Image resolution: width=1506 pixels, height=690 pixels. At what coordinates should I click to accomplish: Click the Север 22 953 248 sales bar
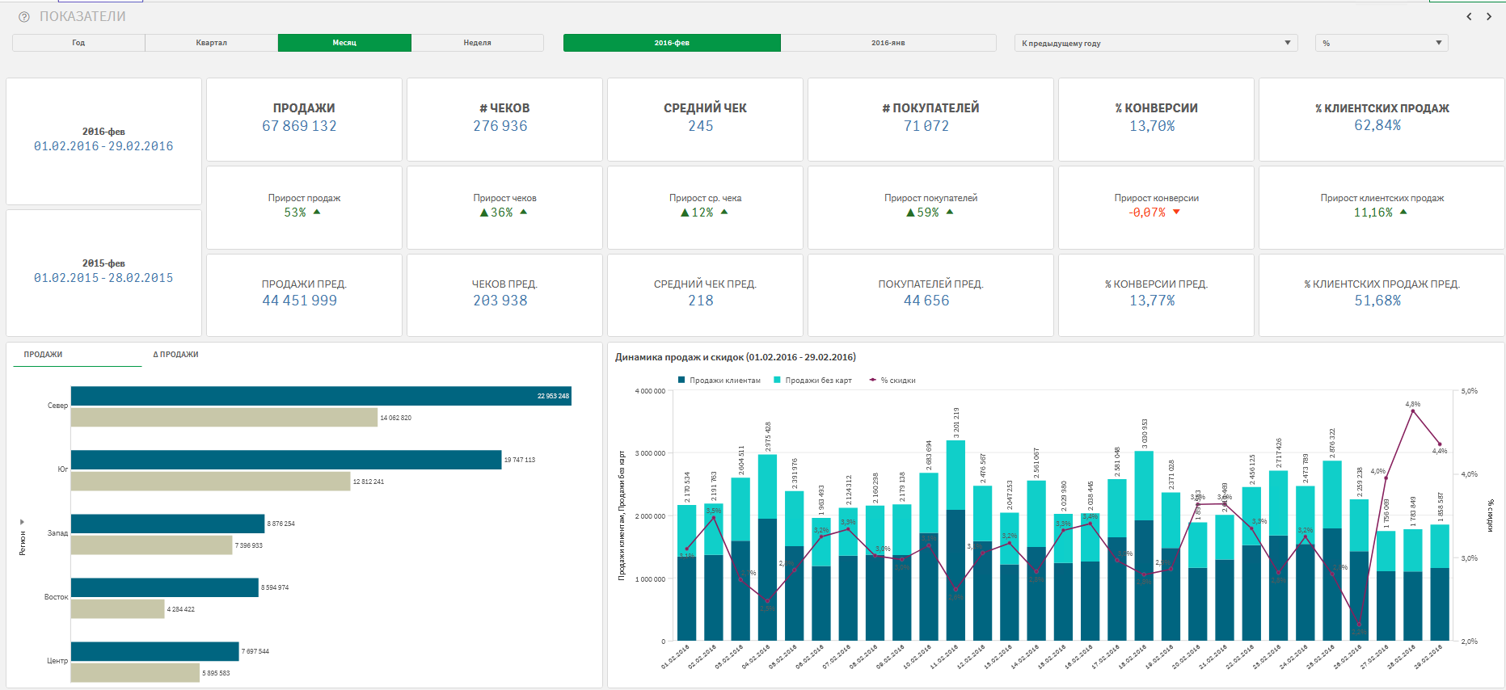(x=320, y=396)
